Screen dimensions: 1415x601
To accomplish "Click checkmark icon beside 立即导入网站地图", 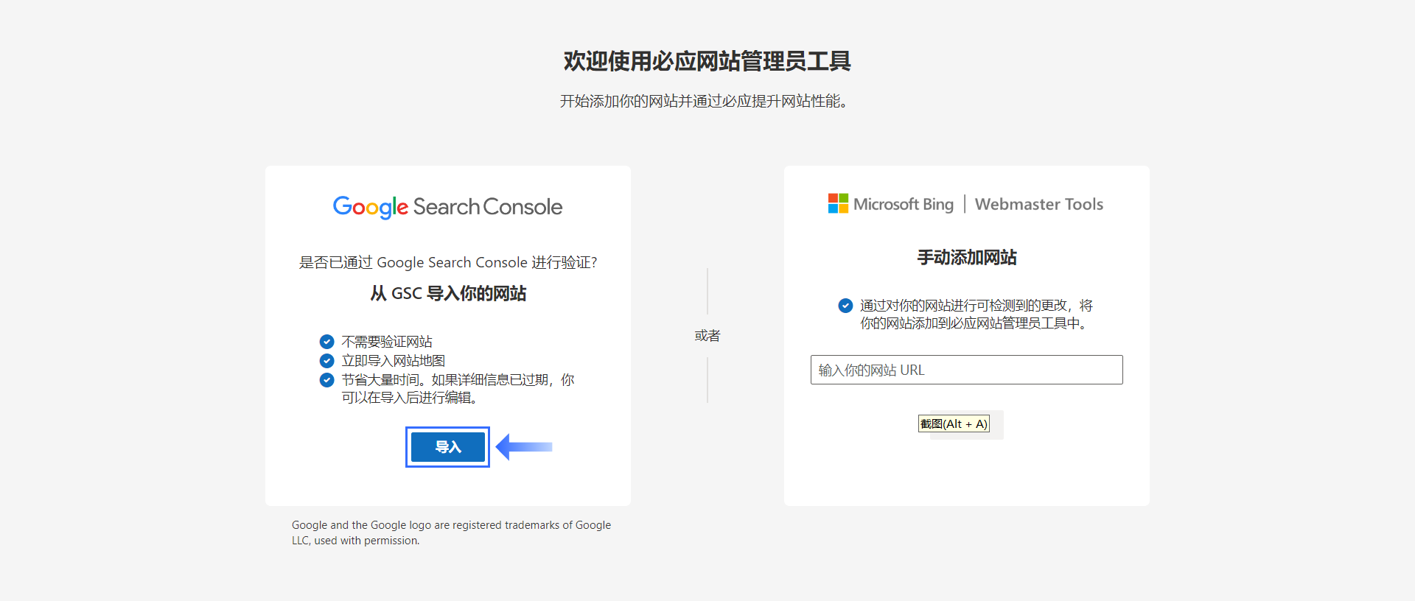I will [326, 361].
